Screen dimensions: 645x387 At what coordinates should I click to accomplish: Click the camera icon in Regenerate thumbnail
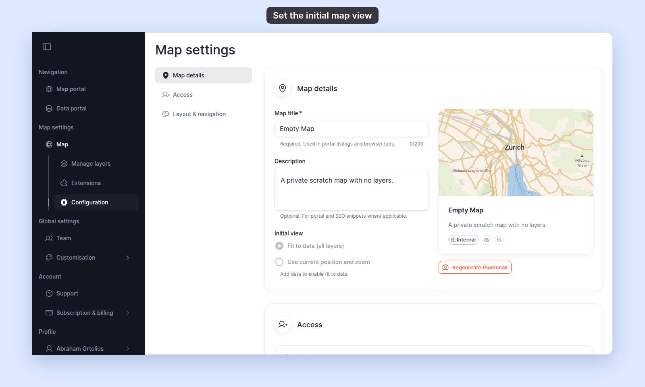(x=445, y=267)
